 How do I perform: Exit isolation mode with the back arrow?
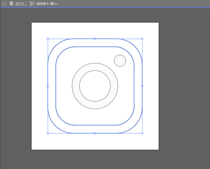click(4, 4)
